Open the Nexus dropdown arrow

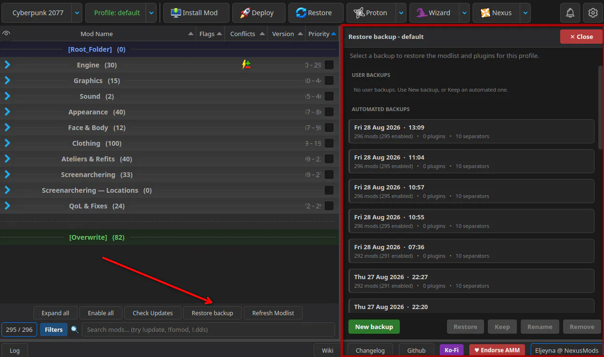point(525,13)
